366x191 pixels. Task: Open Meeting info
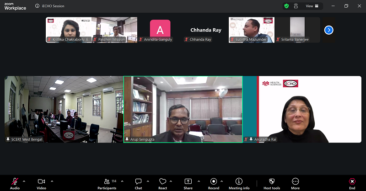pyautogui.click(x=239, y=184)
